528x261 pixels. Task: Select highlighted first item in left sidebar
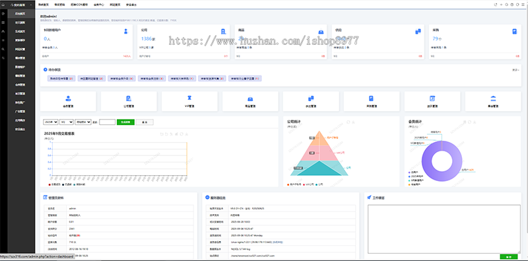[21, 14]
